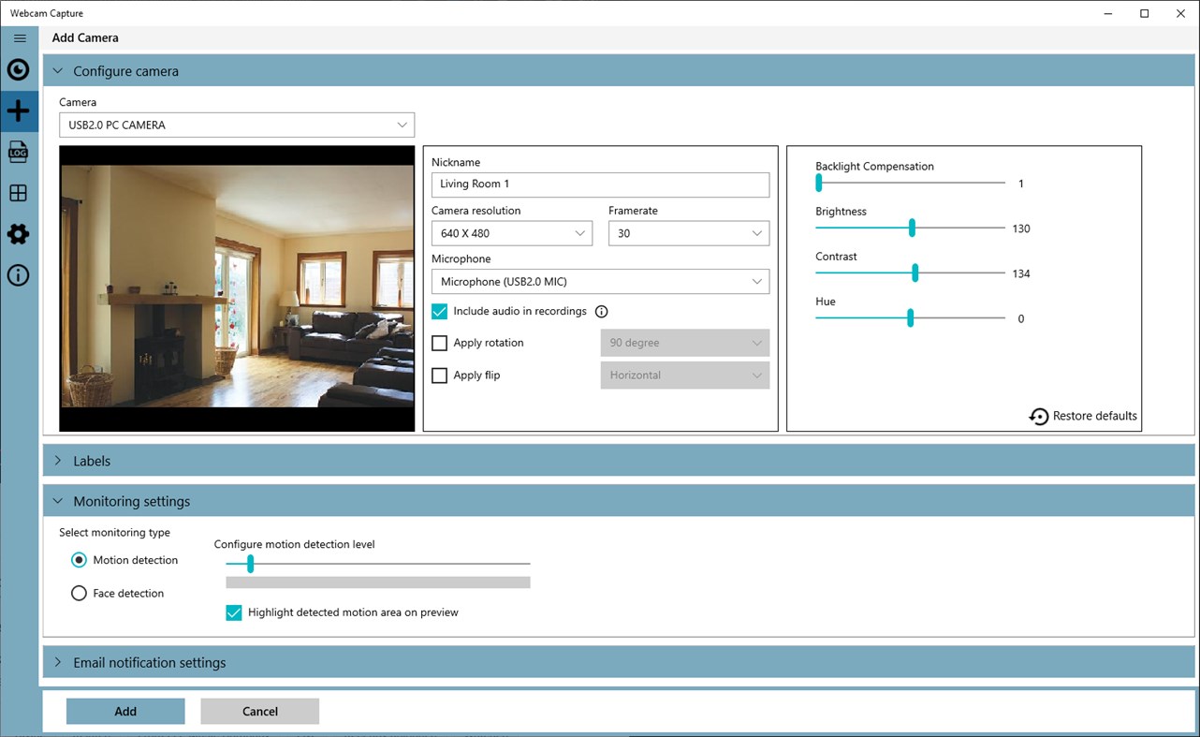The image size is (1200, 737).
Task: Open the hamburger navigation menu
Action: pos(20,38)
